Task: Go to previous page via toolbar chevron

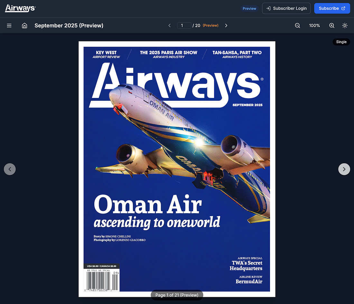Action: 170,25
